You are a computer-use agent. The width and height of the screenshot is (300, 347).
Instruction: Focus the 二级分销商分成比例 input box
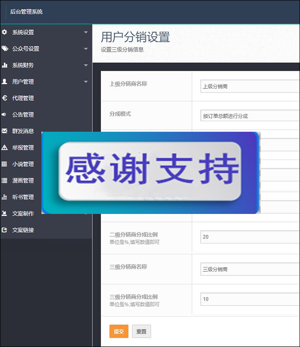coord(250,237)
